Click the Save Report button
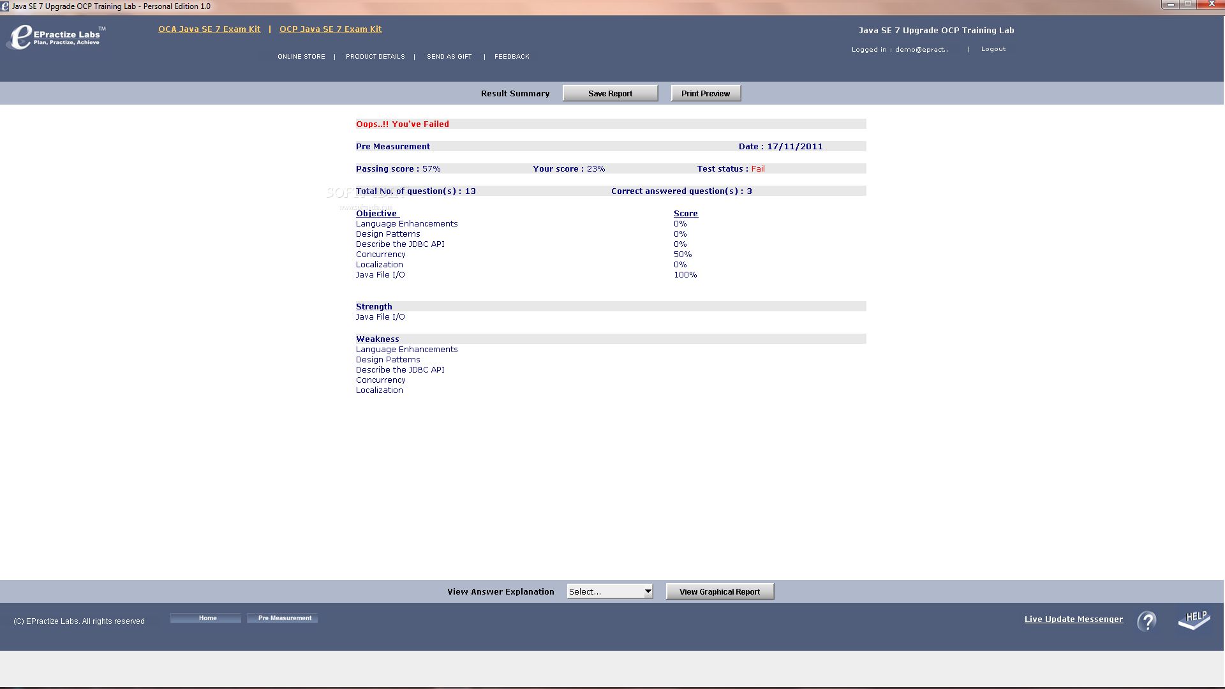The image size is (1225, 689). click(x=610, y=93)
